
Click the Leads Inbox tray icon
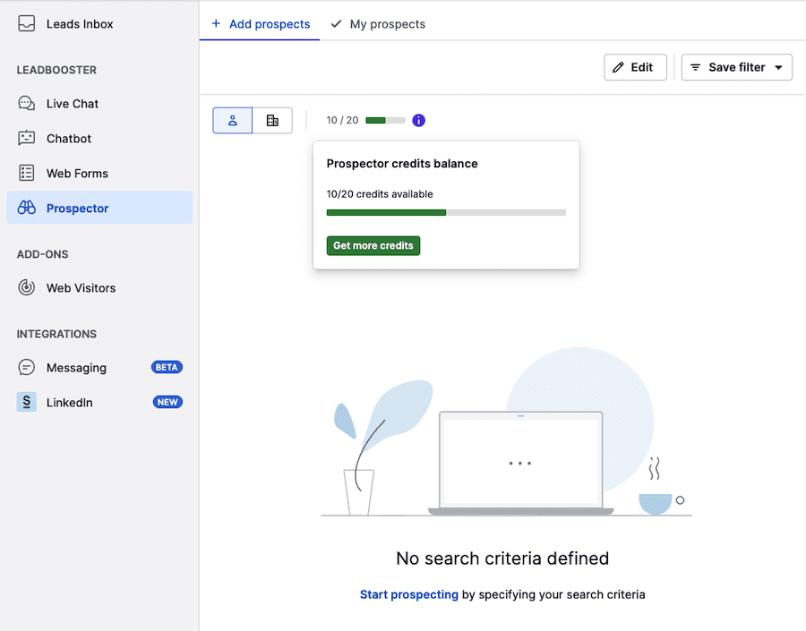click(27, 24)
